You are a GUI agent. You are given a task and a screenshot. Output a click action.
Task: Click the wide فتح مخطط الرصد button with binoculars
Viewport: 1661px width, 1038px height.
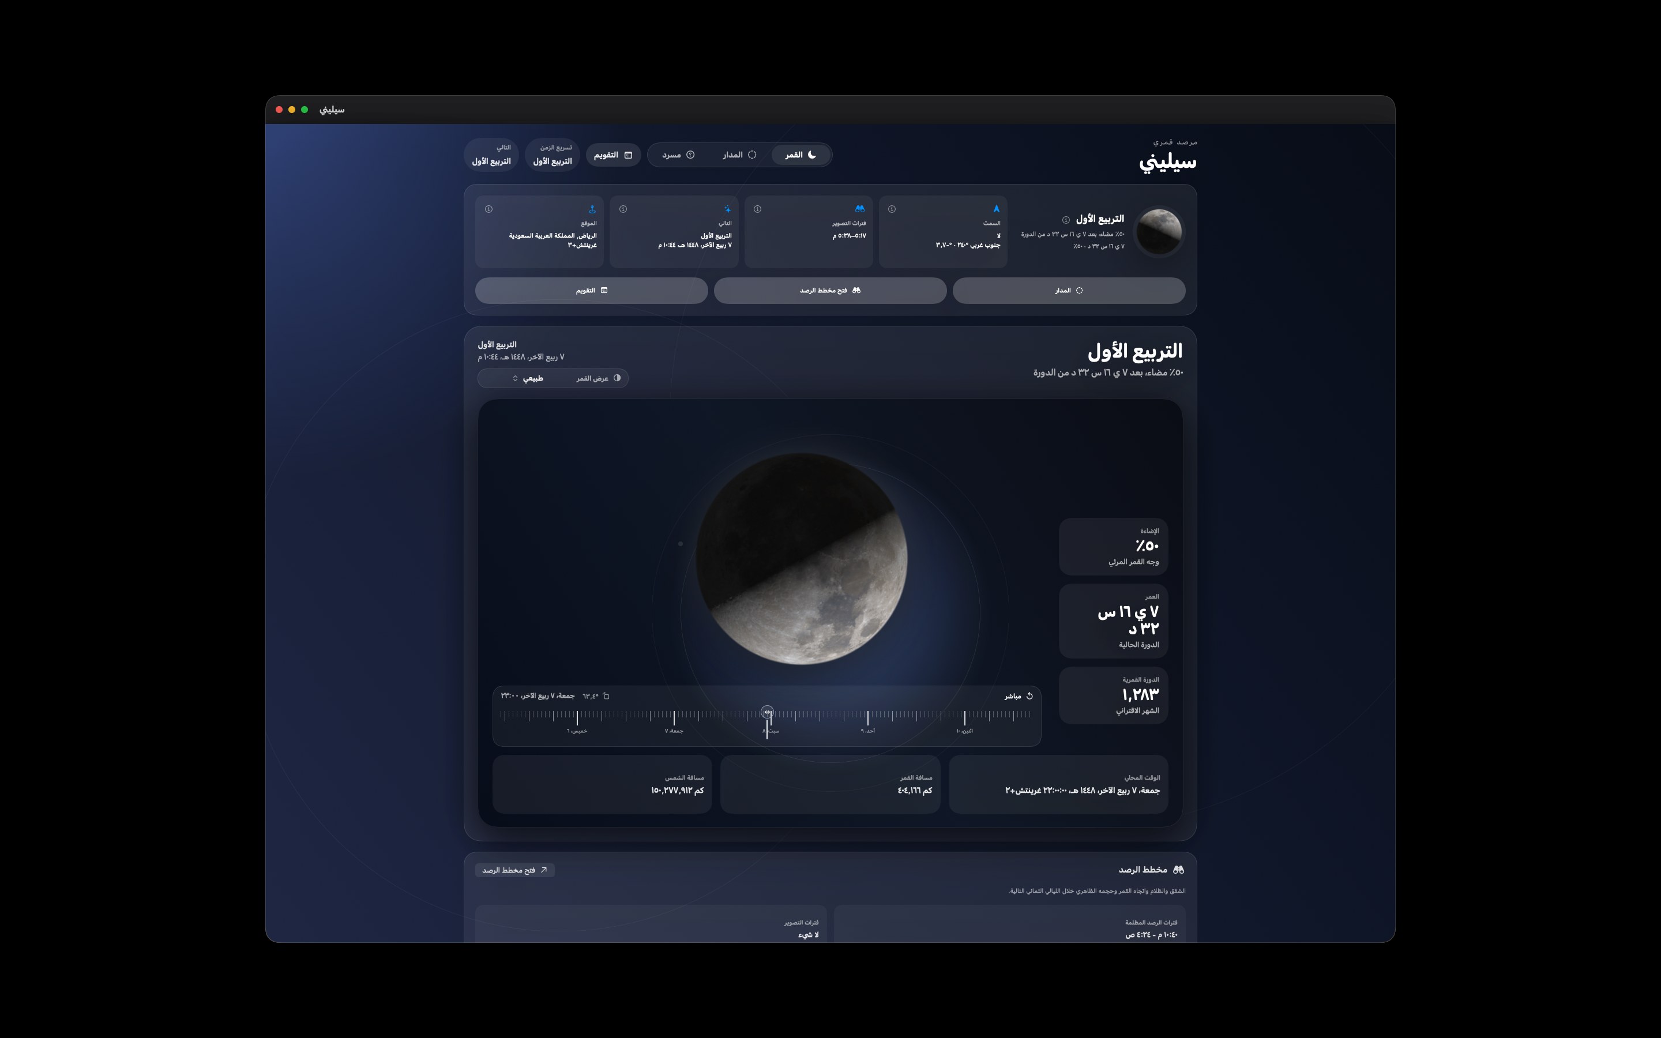click(830, 291)
